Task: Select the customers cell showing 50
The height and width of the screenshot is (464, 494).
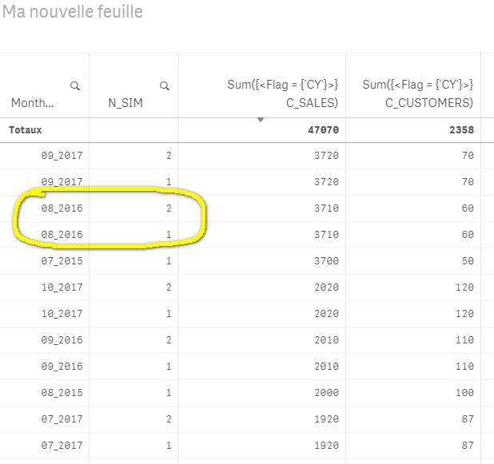Action: point(467,261)
